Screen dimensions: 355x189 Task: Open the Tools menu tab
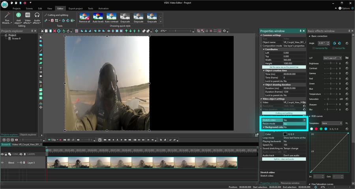pos(91,8)
